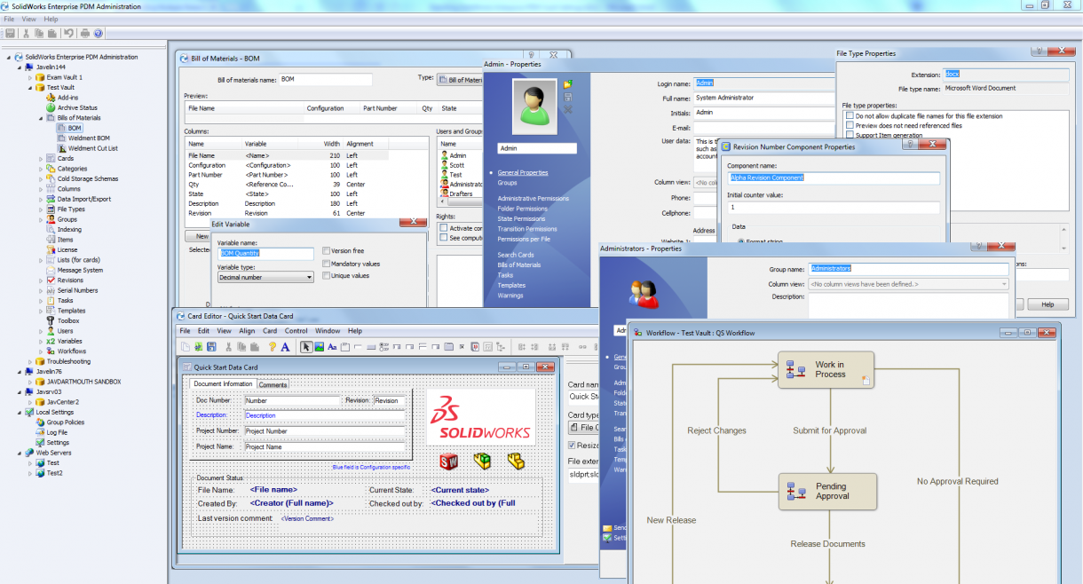
Task: Check Do not allow duplicate file names
Action: [850, 116]
